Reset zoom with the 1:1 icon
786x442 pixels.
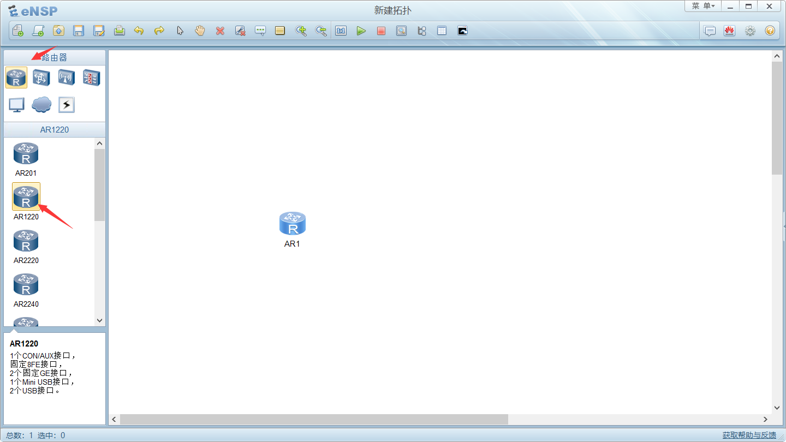click(341, 31)
